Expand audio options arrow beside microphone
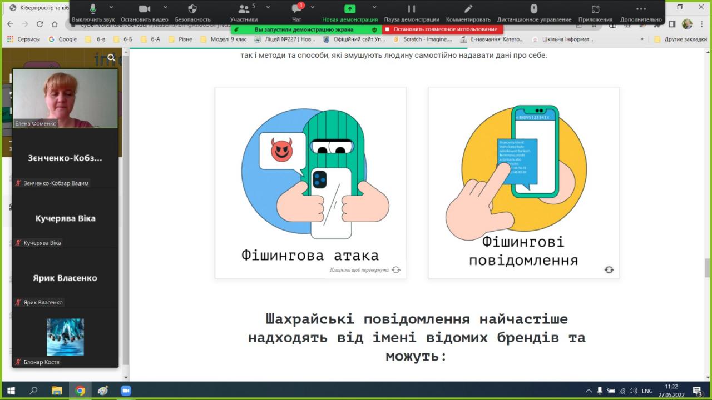The image size is (712, 400). [x=111, y=7]
